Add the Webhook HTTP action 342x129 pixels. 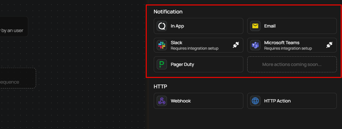pos(199,101)
